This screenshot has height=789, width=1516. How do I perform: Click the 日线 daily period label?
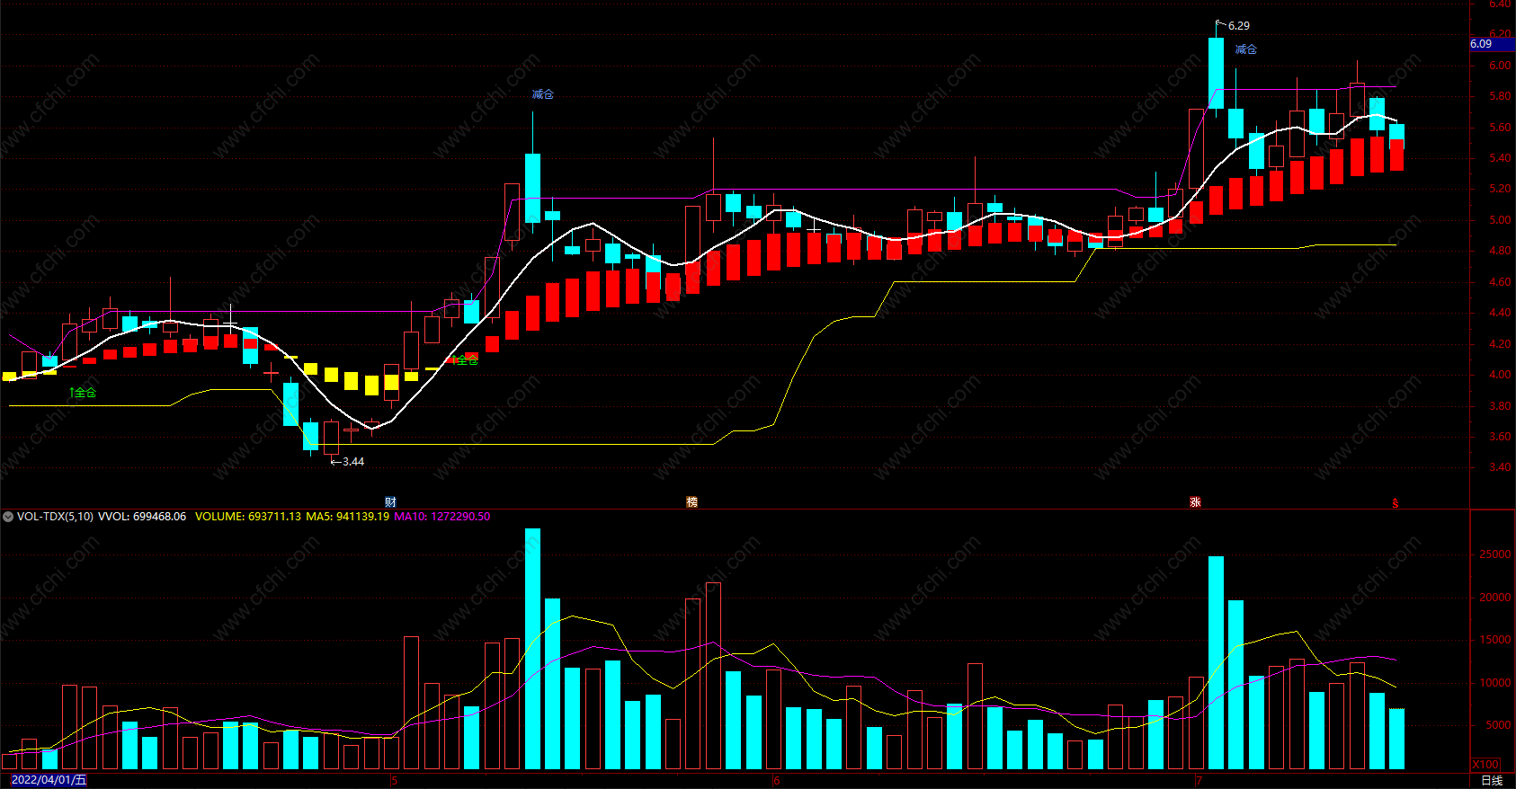click(x=1492, y=780)
